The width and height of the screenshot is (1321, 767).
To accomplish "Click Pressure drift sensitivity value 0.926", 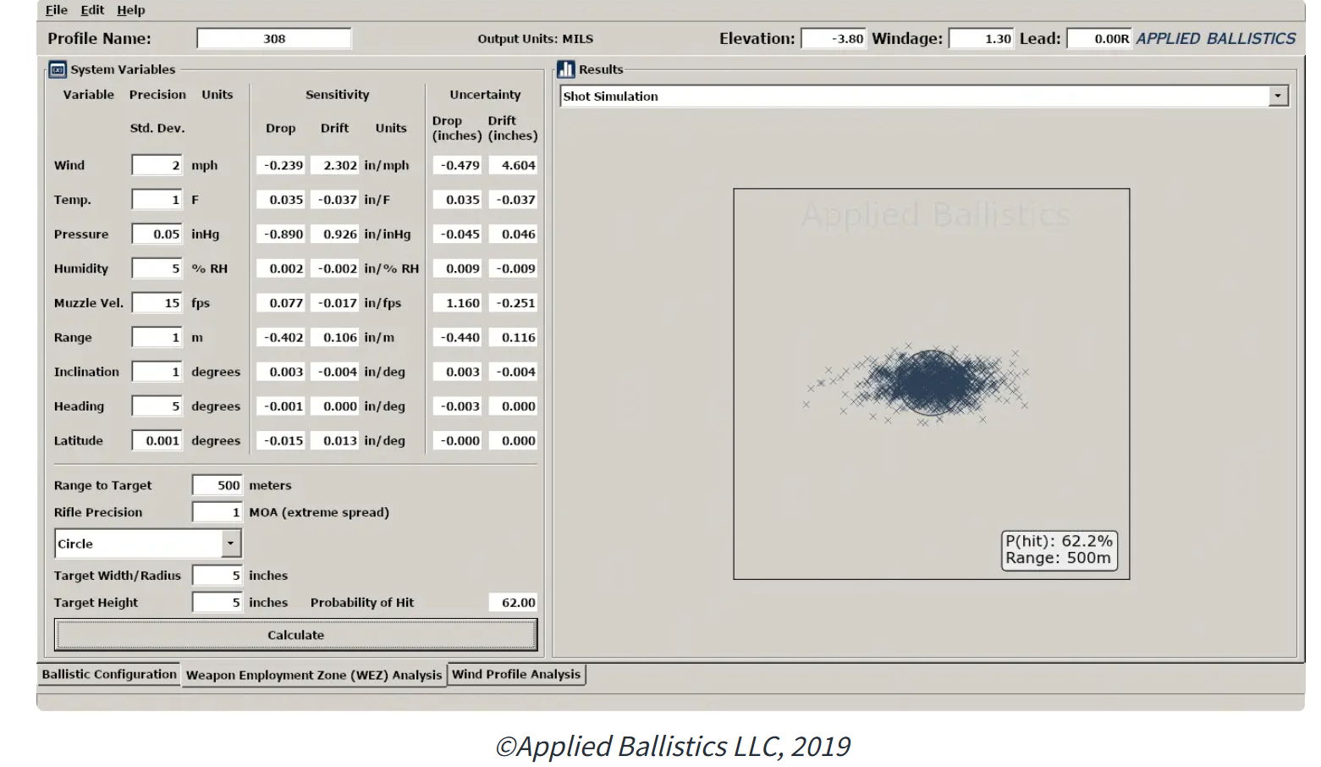I will point(334,235).
